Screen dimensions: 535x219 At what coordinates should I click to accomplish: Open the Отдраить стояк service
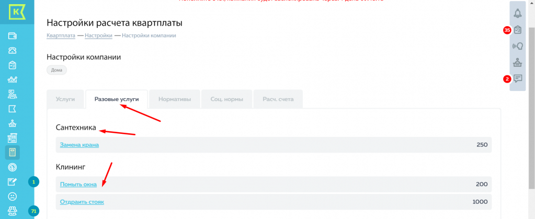(82, 202)
